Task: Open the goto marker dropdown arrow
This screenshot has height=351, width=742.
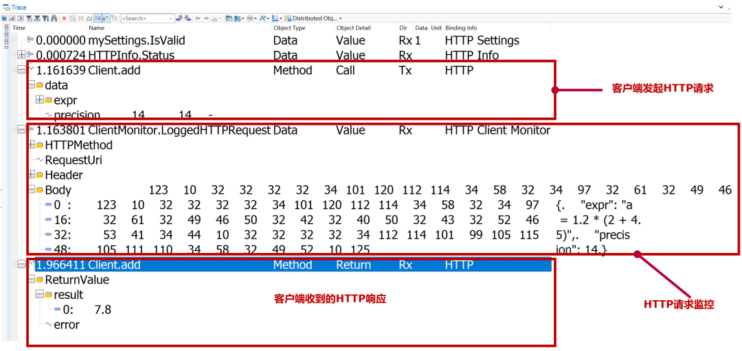Action: tap(220, 19)
